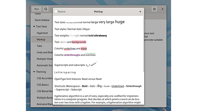Image resolution: width=197 pixels, height=111 pixels.
Task: Select the Markup sidebar item
Action: coord(41,39)
